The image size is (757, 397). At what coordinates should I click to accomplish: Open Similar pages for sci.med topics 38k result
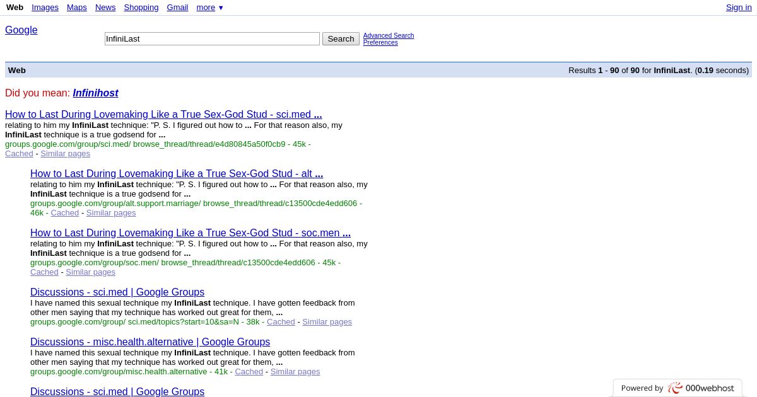[x=327, y=322]
